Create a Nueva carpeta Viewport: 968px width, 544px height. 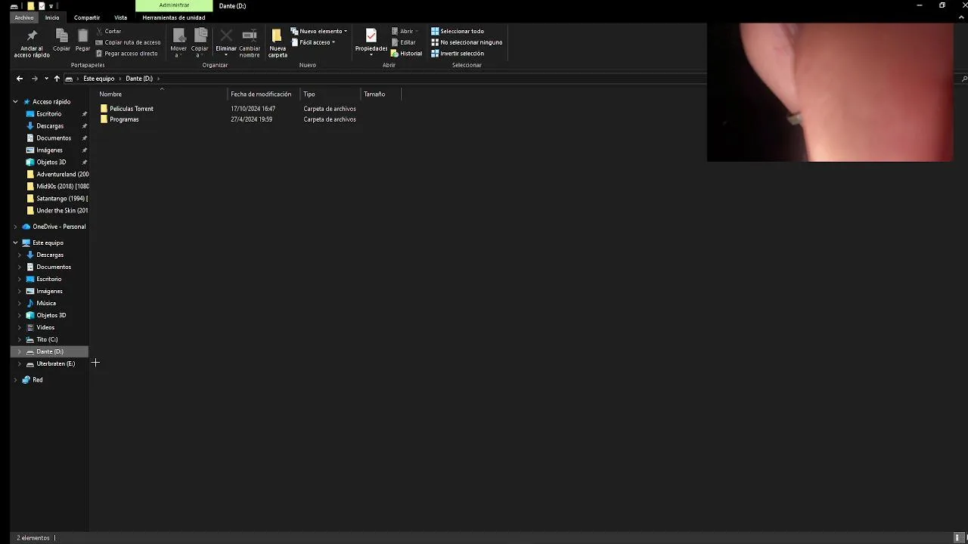(x=277, y=43)
